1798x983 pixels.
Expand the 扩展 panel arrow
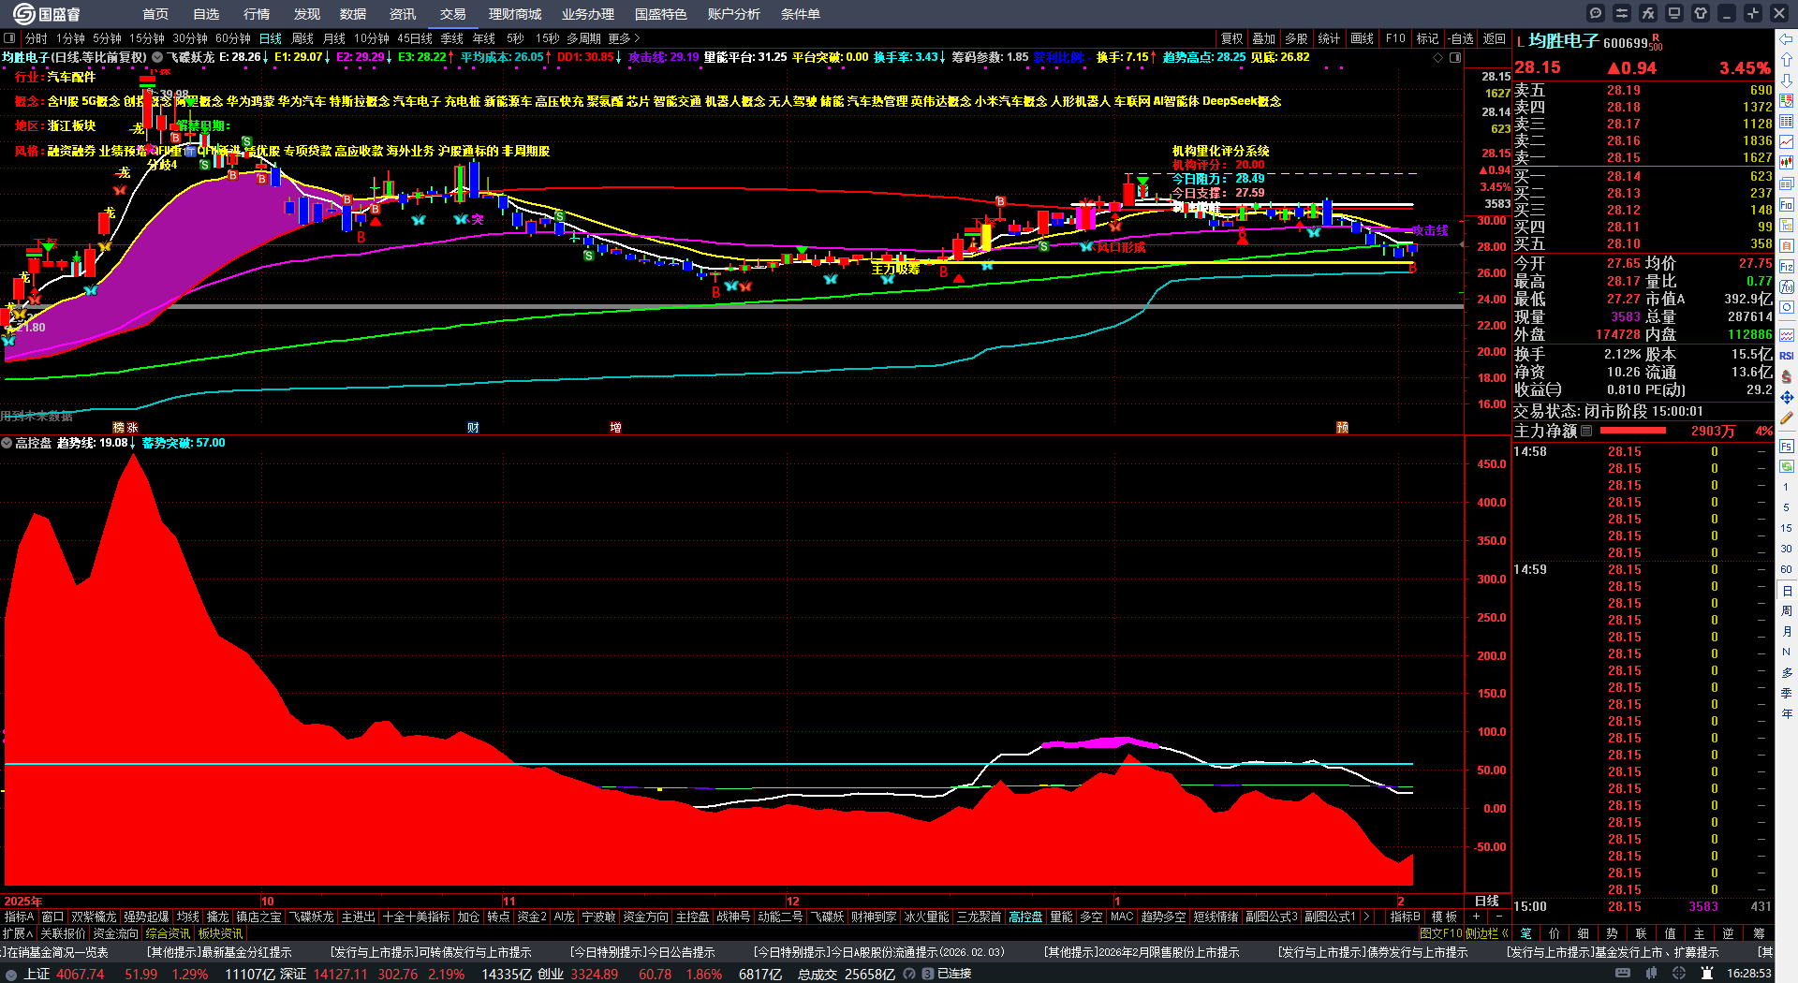pyautogui.click(x=18, y=933)
